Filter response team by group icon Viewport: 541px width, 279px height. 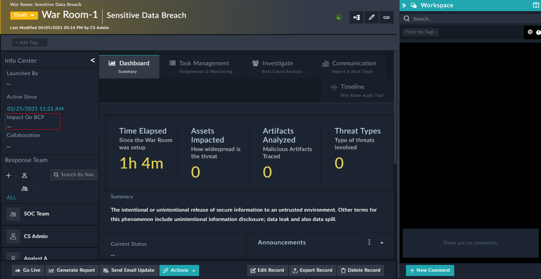coord(25,188)
